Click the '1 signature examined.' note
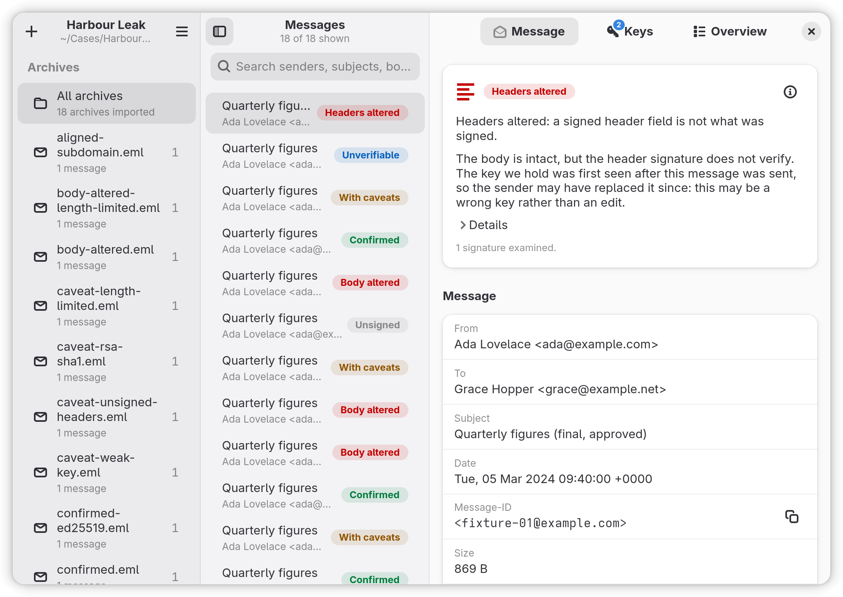Viewport: 843px width, 597px height. pyautogui.click(x=506, y=248)
